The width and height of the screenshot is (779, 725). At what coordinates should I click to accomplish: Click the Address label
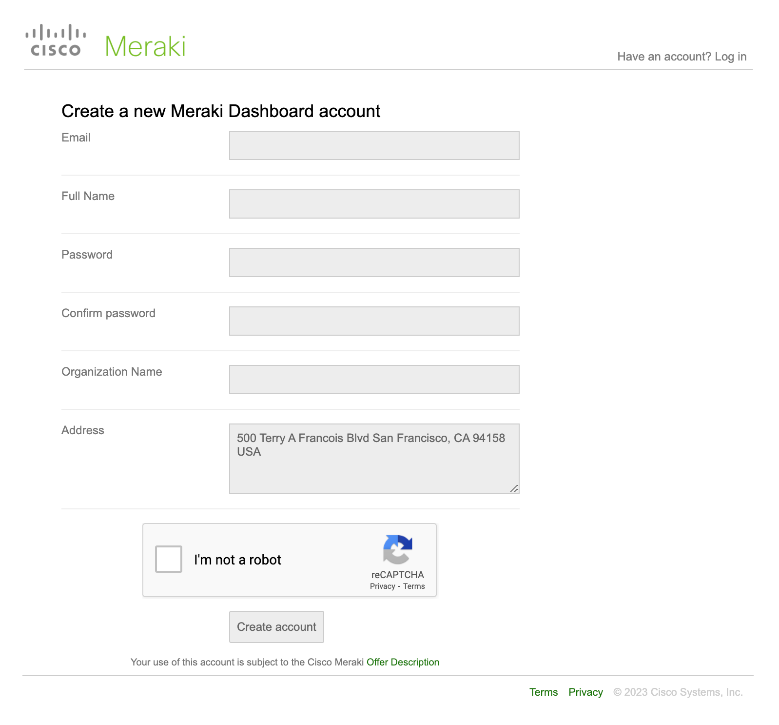[x=83, y=430]
